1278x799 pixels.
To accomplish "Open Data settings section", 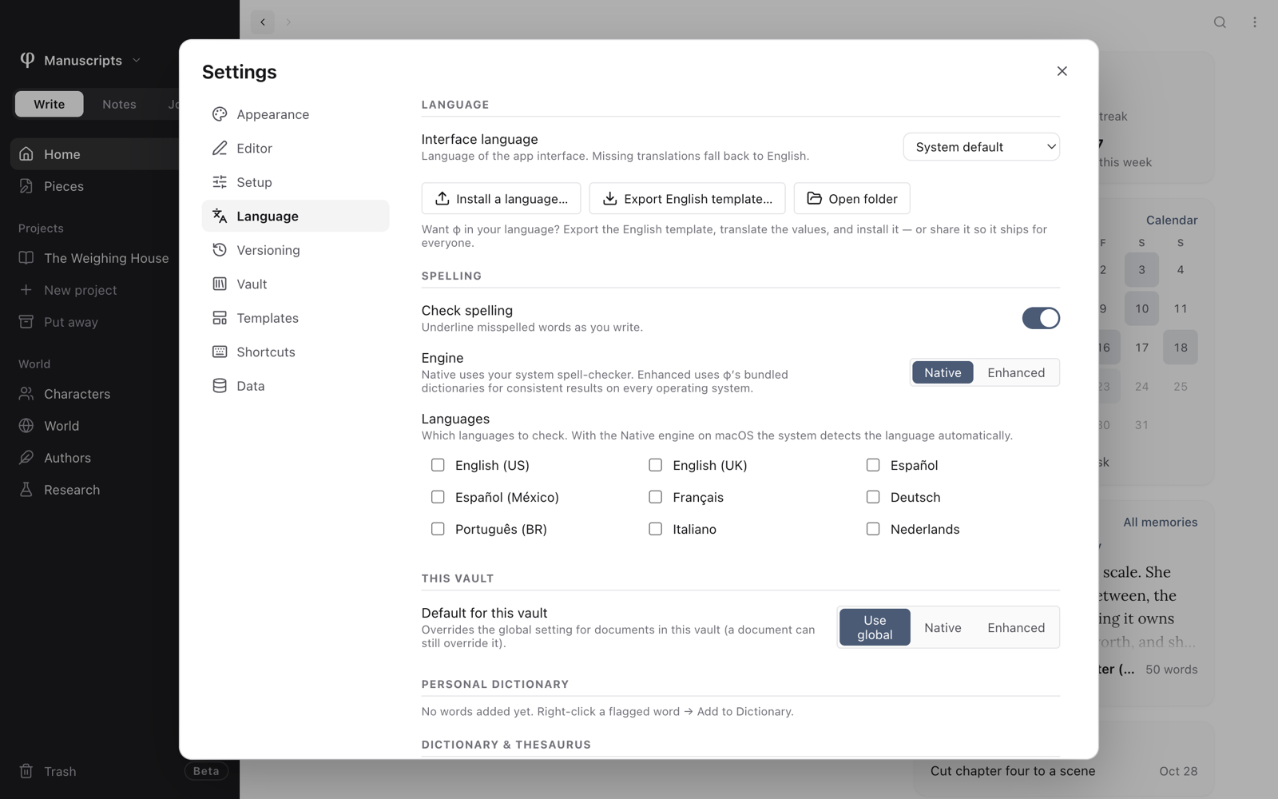I will tap(296, 386).
